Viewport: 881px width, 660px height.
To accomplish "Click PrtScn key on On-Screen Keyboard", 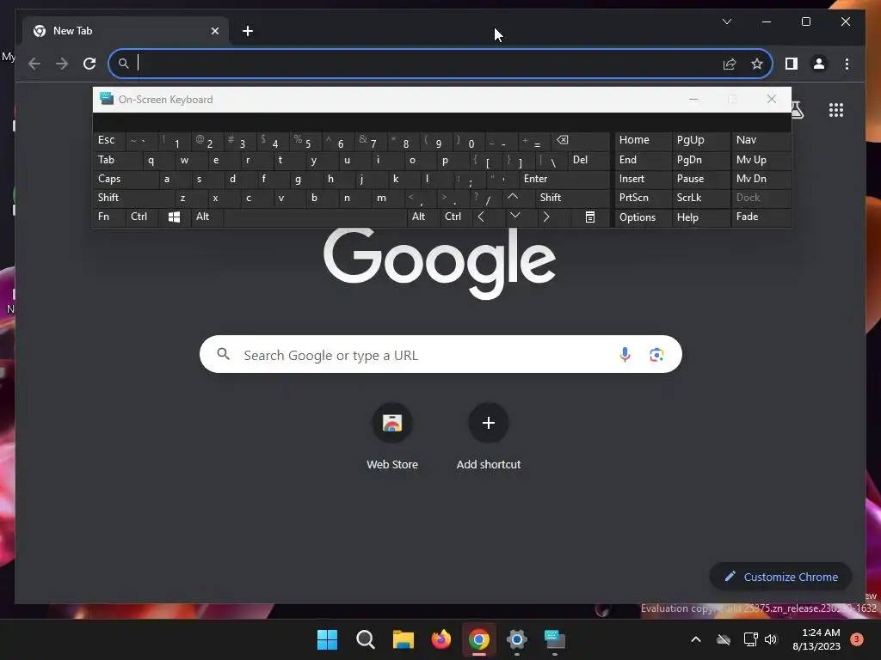I will point(643,198).
